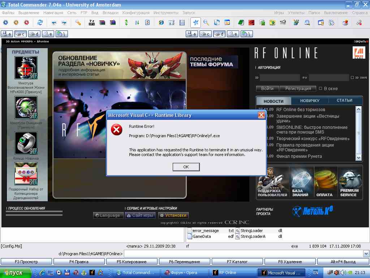
Task: Click OK in the Runtime Error dialog
Action: click(x=186, y=167)
